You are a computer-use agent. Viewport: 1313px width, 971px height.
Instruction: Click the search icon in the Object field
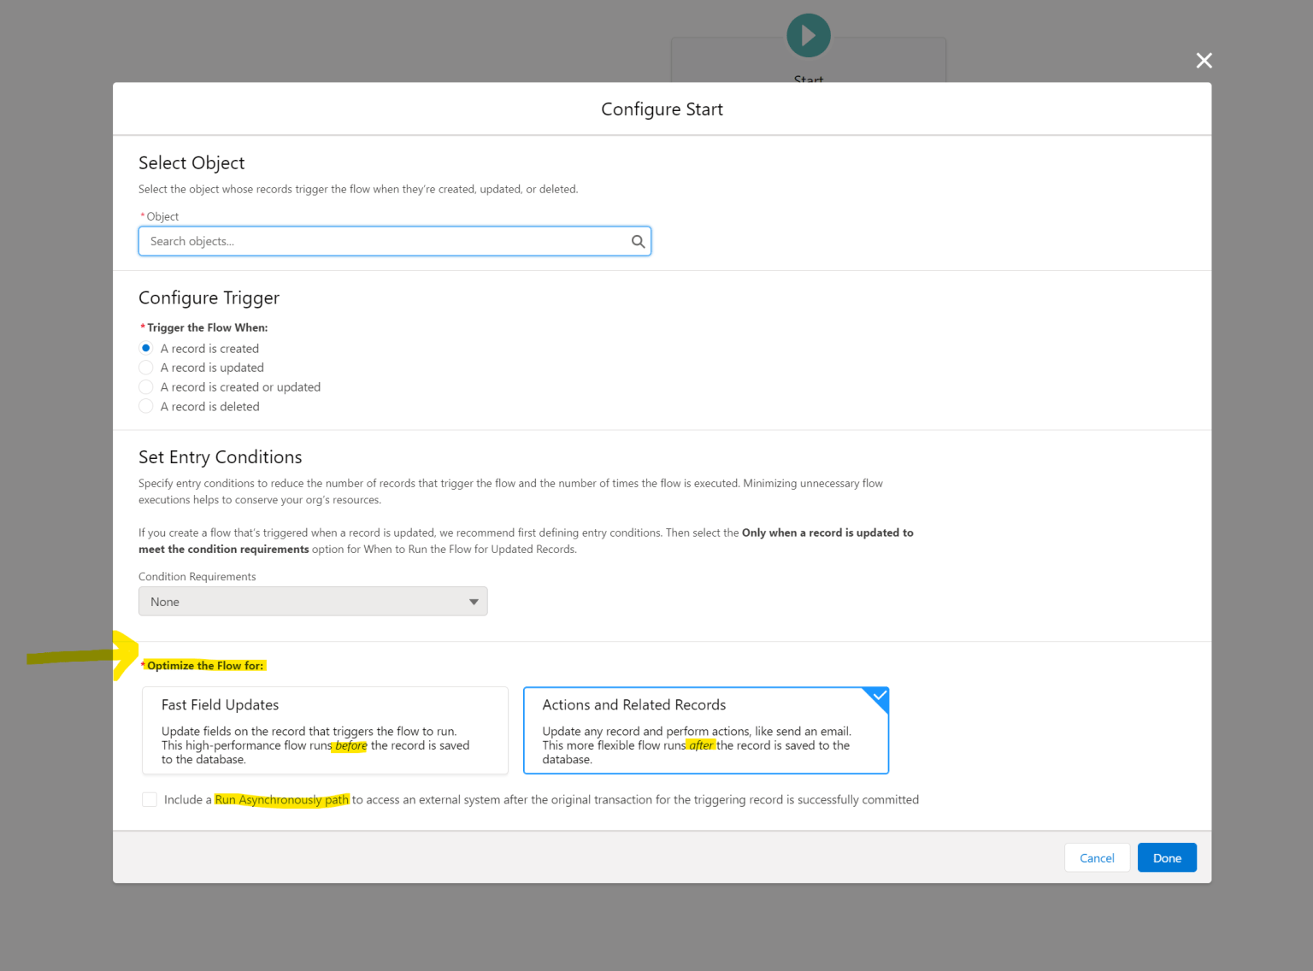(638, 241)
